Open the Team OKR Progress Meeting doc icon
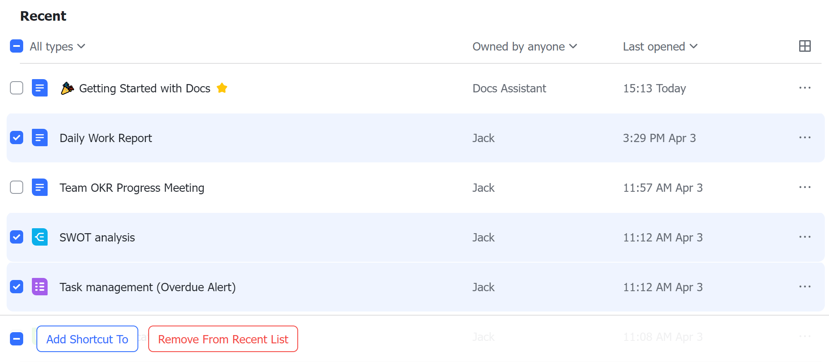The width and height of the screenshot is (829, 362). point(40,187)
